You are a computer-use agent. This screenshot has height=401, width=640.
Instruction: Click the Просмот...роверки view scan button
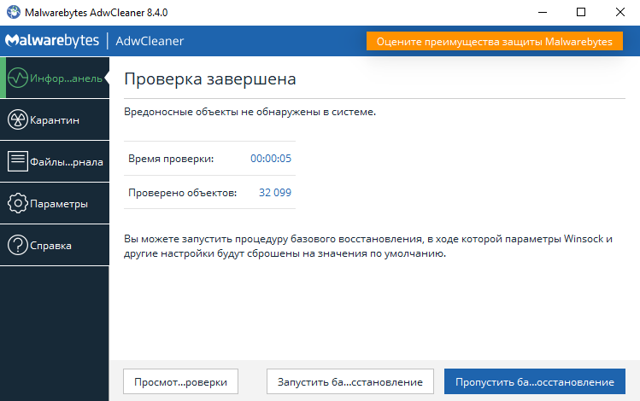[180, 382]
